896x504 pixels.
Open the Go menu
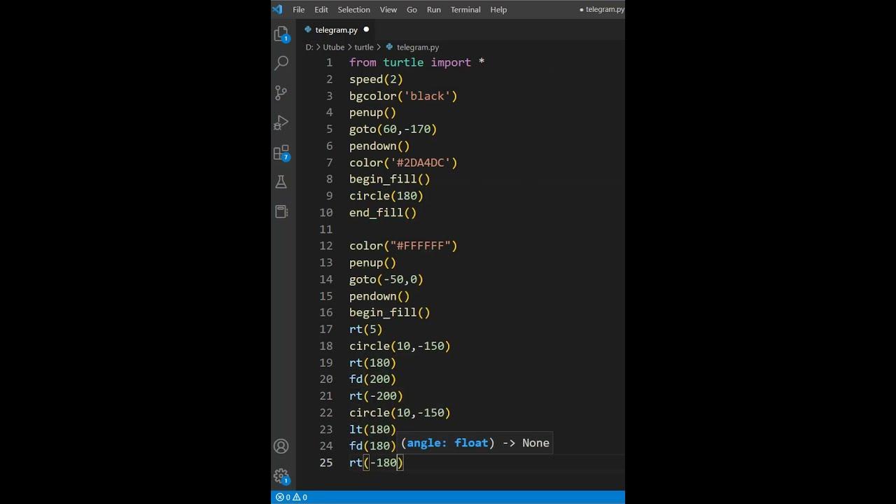point(412,10)
